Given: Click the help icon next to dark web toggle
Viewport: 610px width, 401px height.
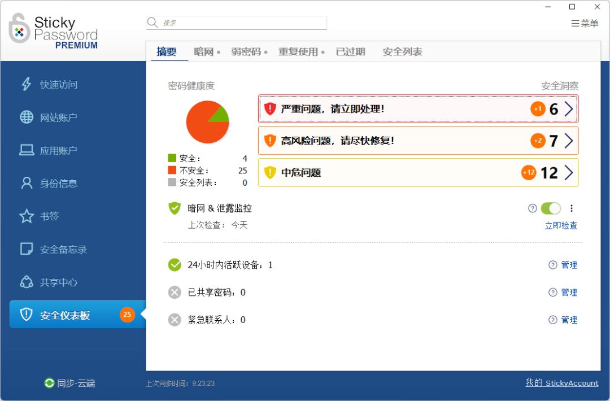Looking at the screenshot, I should pos(533,208).
